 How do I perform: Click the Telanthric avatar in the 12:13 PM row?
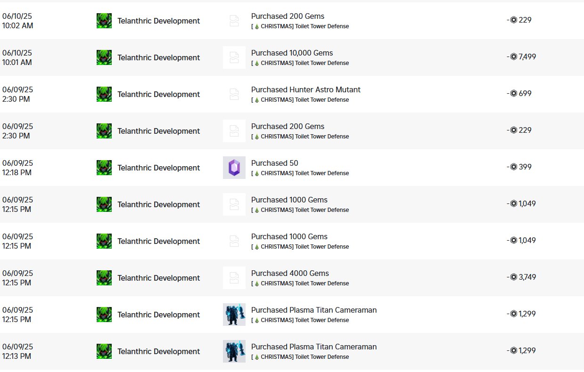coord(104,351)
